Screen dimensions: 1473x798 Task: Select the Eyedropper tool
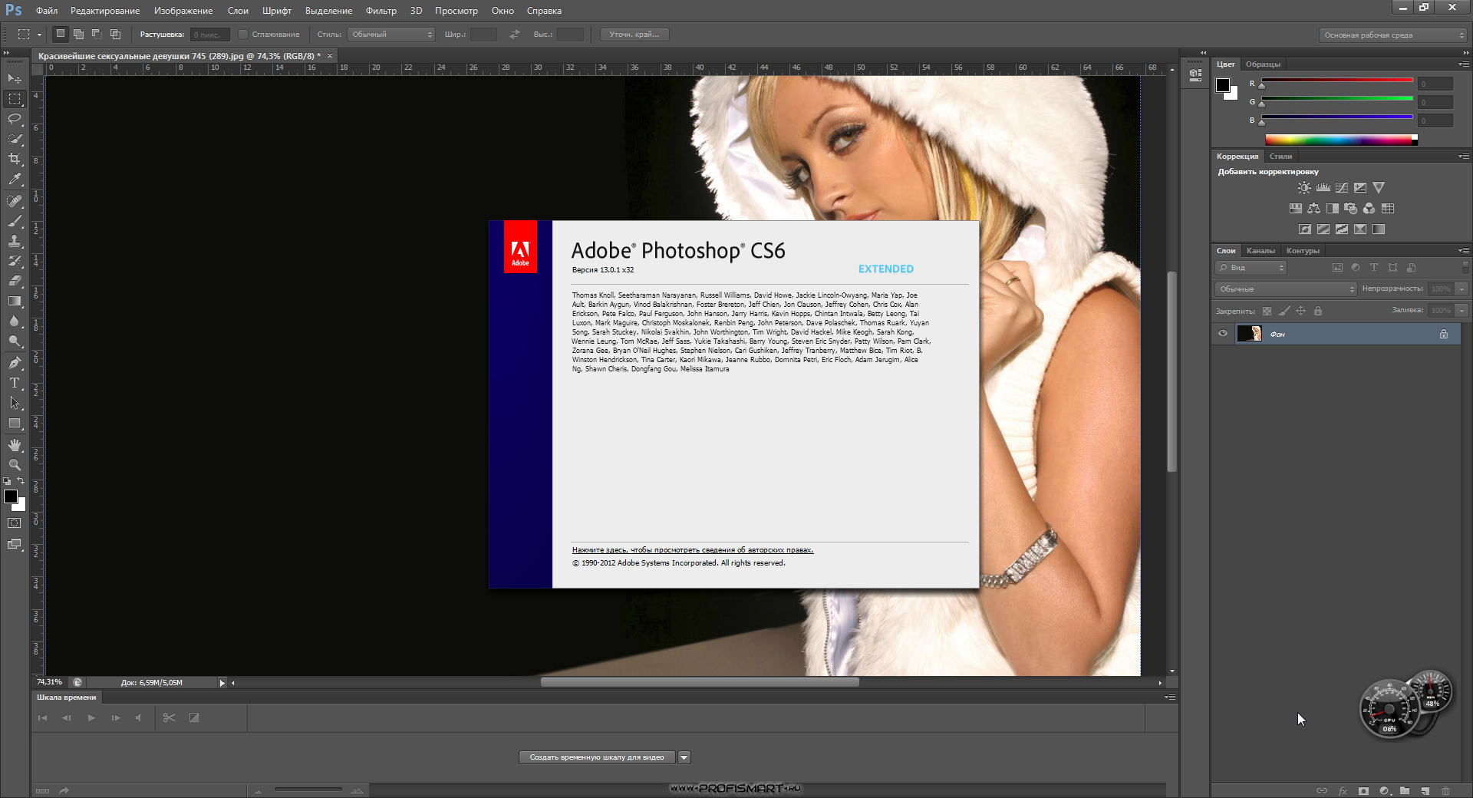coord(15,180)
